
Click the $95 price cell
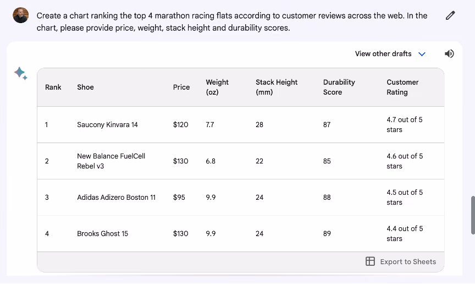click(179, 197)
